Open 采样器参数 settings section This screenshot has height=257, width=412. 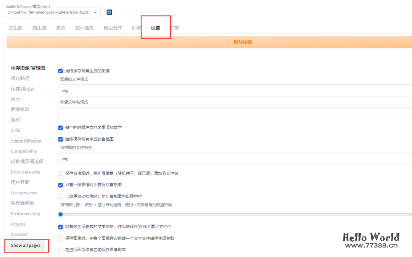(23, 203)
